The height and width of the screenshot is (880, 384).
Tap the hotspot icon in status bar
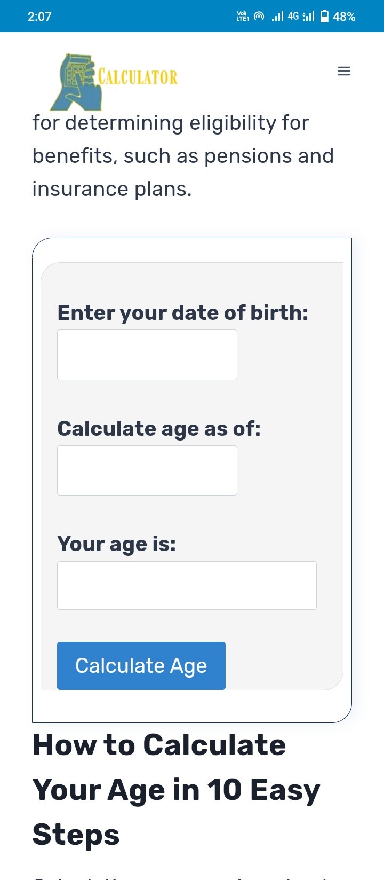click(x=259, y=17)
